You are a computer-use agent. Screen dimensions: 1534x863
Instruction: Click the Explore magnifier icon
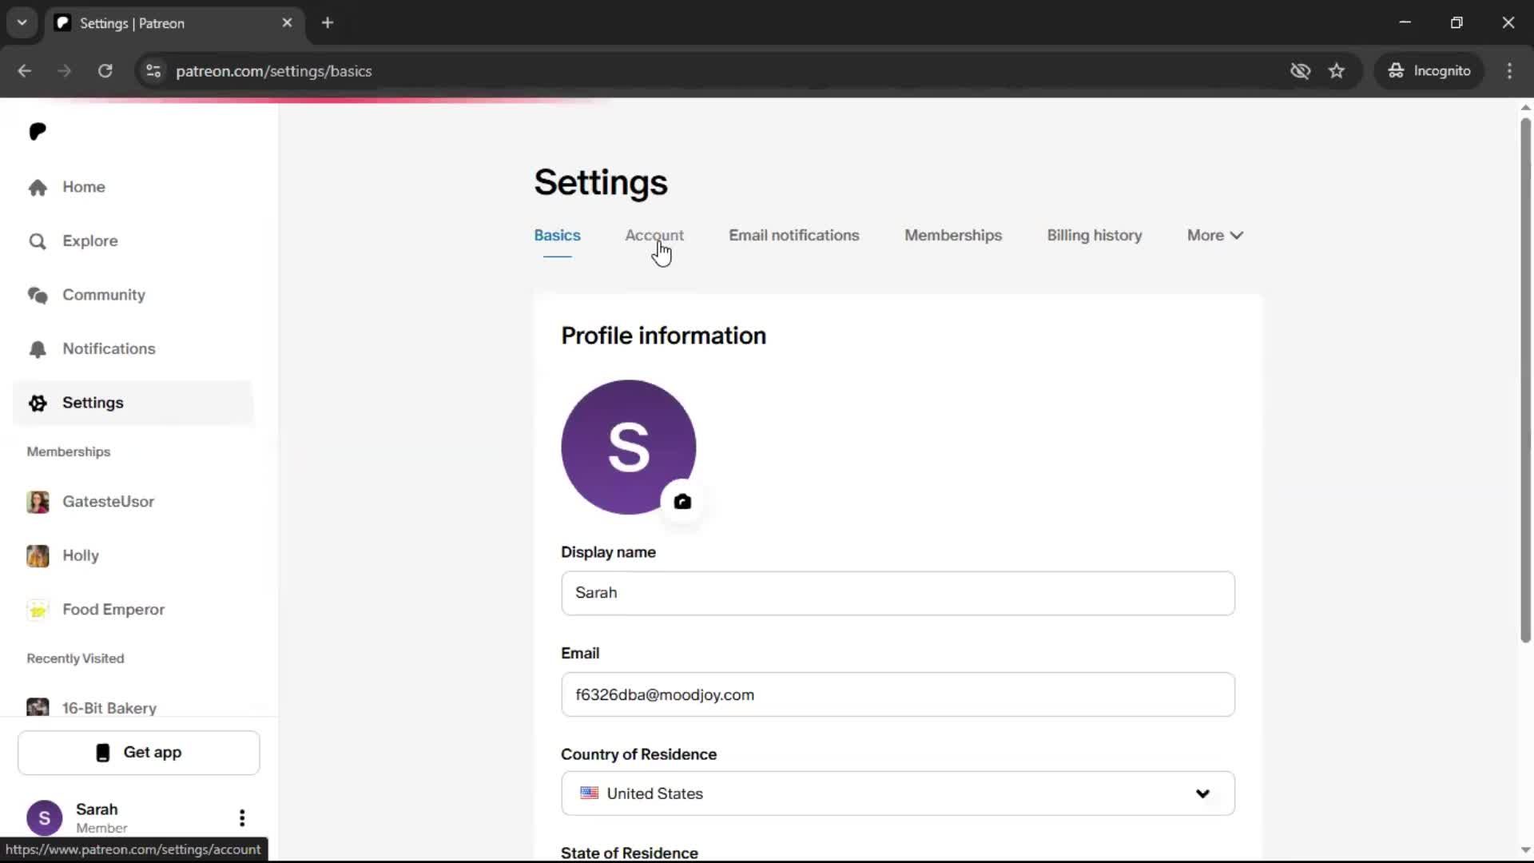[x=38, y=241]
